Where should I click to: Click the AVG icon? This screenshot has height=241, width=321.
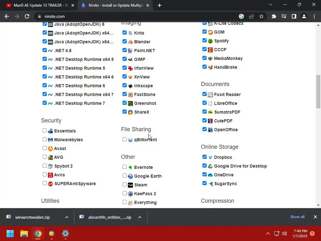click(x=50, y=158)
